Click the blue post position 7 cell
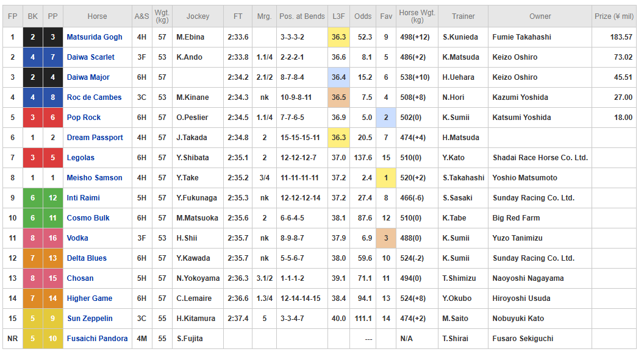Image resolution: width=644 pixels, height=360 pixels. [x=52, y=57]
